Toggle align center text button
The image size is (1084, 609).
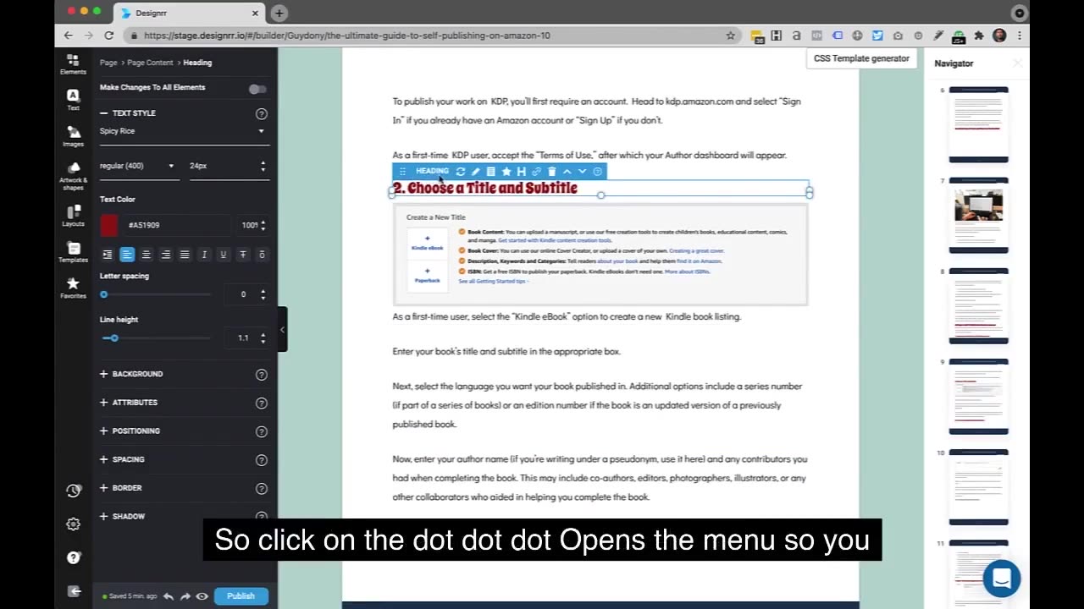[147, 255]
